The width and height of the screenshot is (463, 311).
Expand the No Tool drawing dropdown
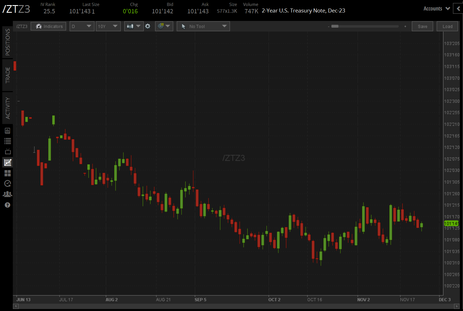pyautogui.click(x=203, y=26)
